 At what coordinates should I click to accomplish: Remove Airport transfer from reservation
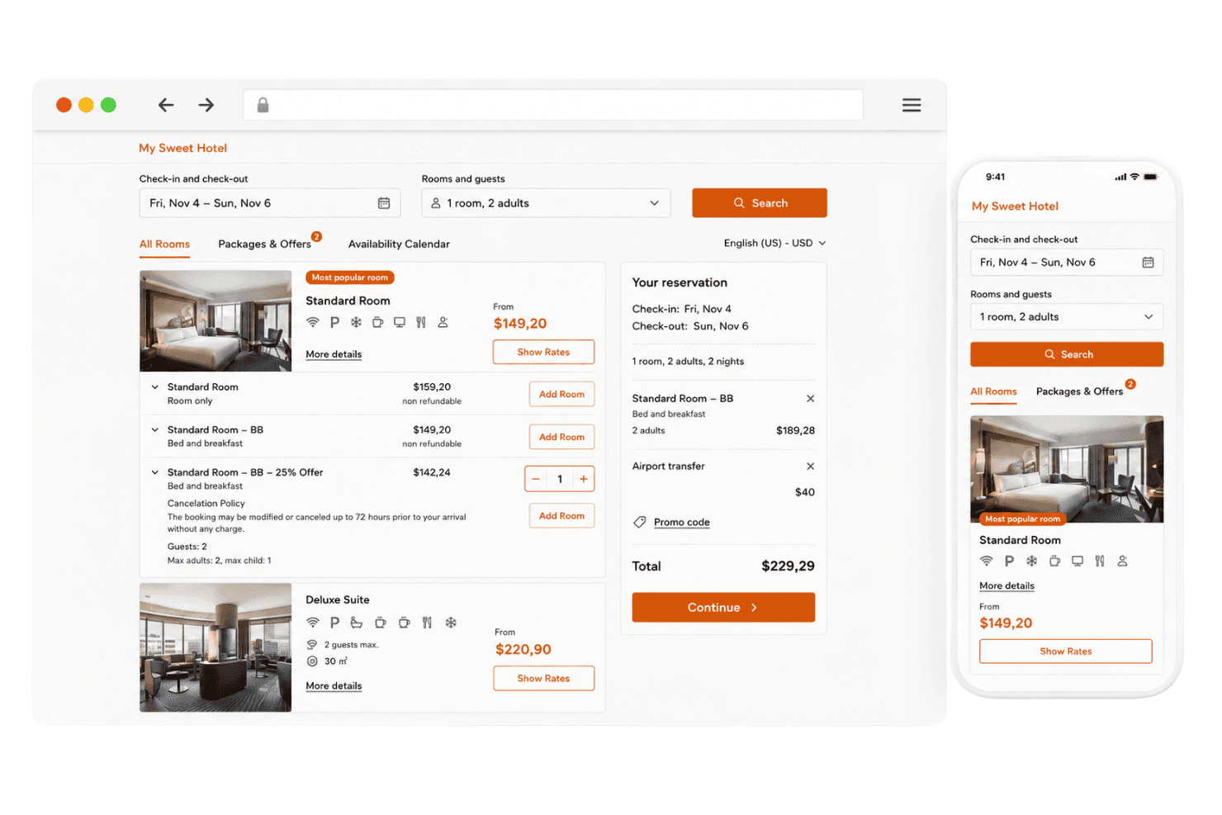pyautogui.click(x=811, y=466)
